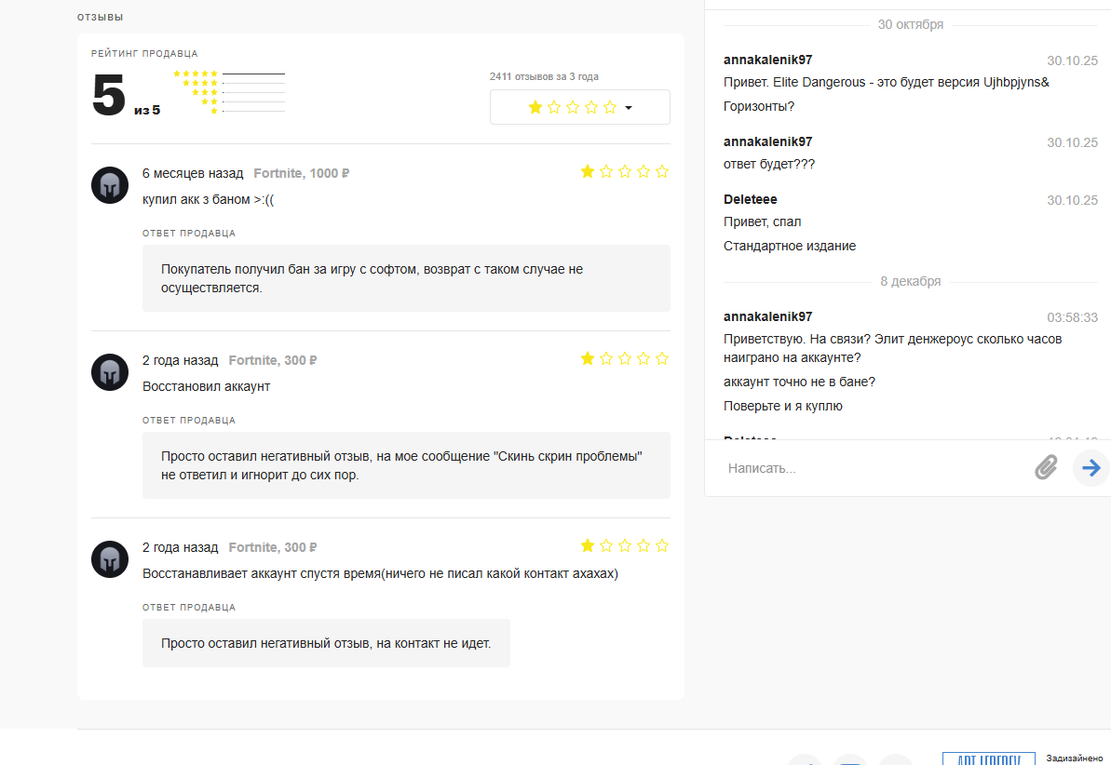Click the star rating on the 1000 ₽ review
This screenshot has height=765, width=1111.
click(624, 171)
